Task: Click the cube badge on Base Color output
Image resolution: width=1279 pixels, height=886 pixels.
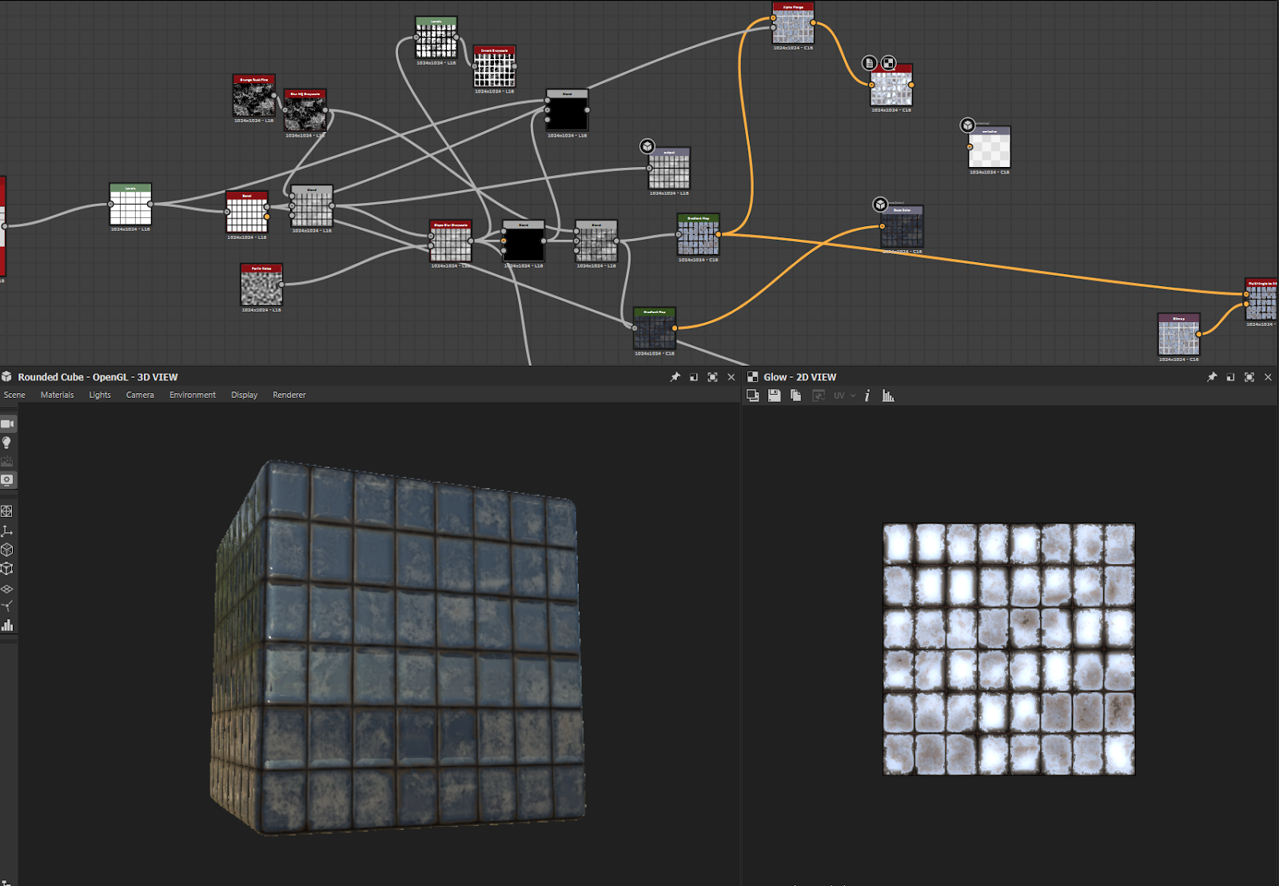Action: (880, 205)
